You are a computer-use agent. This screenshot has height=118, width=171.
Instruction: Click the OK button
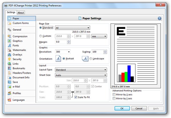(x=122, y=108)
